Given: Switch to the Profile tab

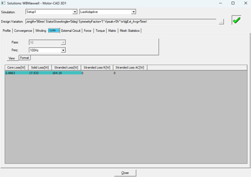Looking at the screenshot, I should pos(7,30).
